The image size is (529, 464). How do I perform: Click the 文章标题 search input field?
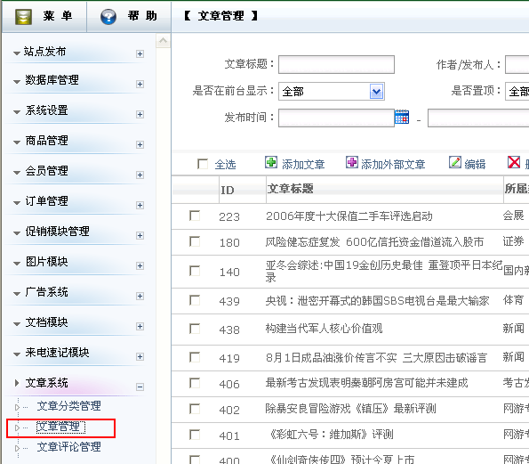tap(336, 64)
